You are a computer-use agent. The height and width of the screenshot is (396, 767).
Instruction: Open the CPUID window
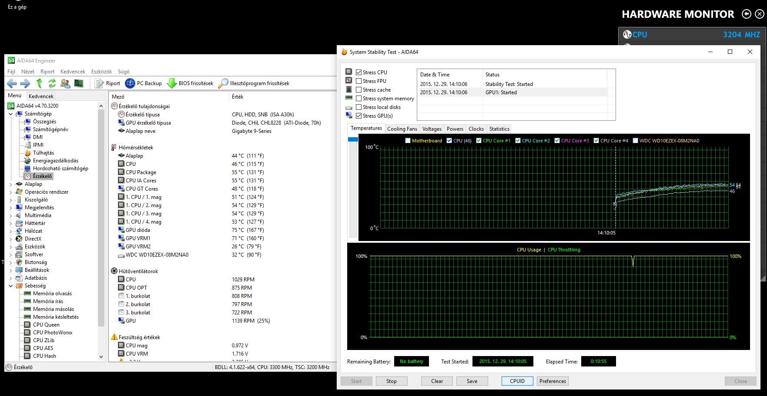coord(517,381)
